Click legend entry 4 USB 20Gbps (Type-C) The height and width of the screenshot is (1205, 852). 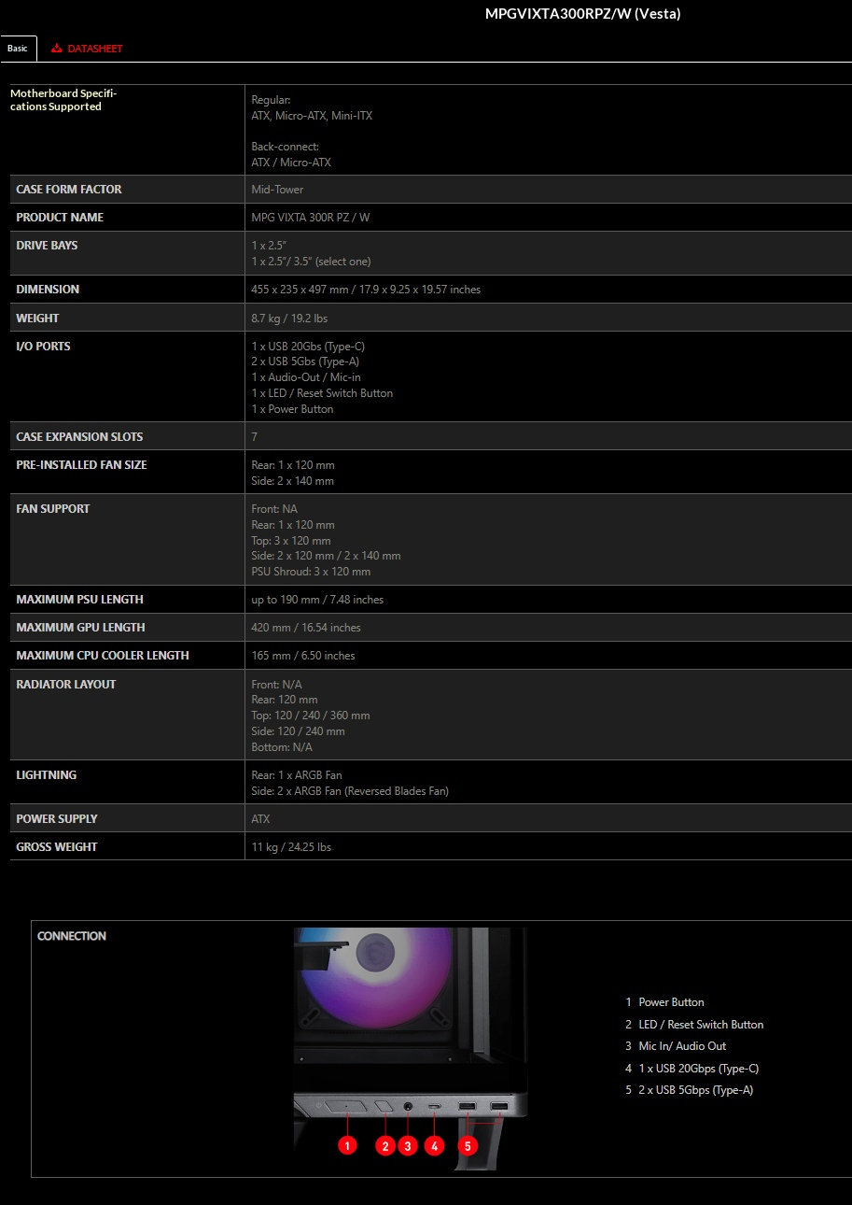(692, 1069)
